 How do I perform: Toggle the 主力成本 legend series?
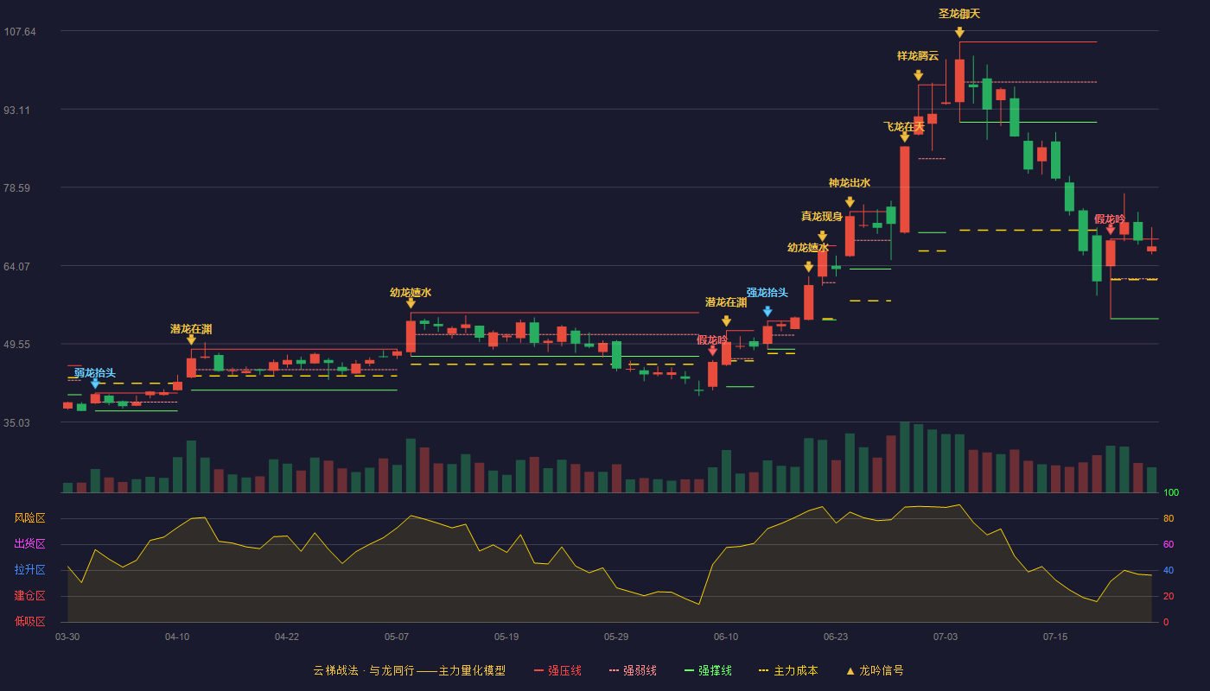click(x=788, y=670)
